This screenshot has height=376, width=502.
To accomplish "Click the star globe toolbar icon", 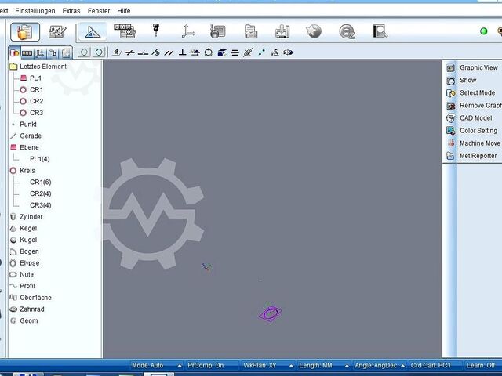I will click(314, 31).
